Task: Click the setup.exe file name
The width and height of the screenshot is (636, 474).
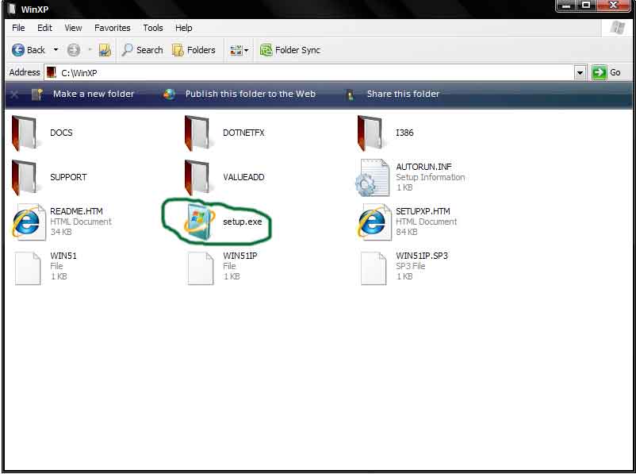Action: coord(242,222)
